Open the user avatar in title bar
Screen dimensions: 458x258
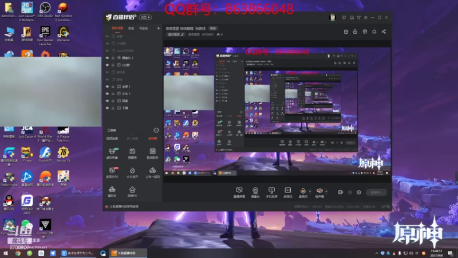click(333, 17)
